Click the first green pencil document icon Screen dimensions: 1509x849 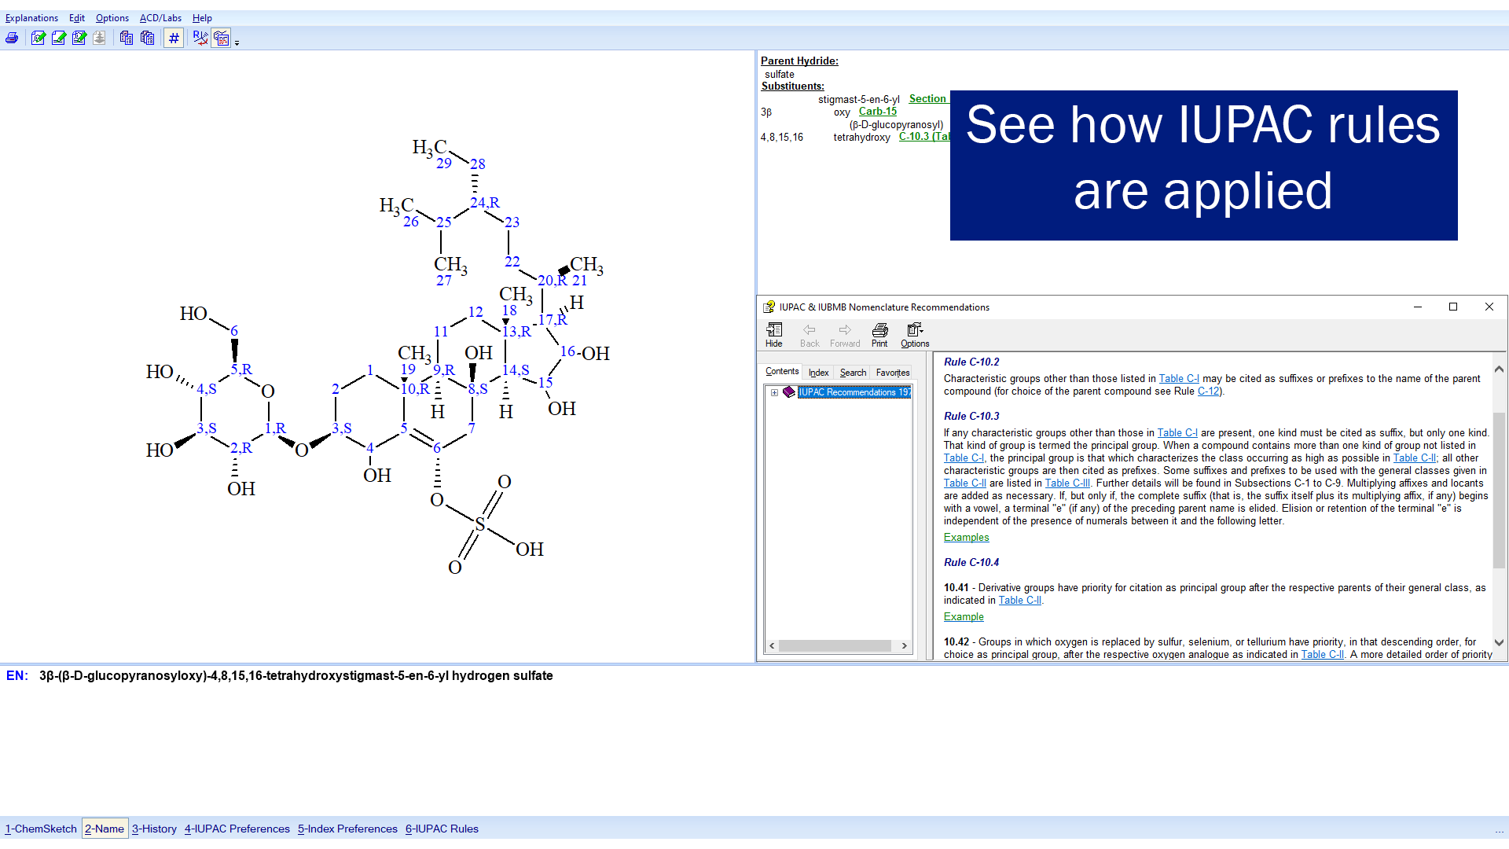coord(38,38)
